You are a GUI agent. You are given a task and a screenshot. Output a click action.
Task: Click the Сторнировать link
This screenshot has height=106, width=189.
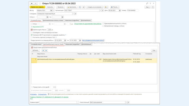42,94
